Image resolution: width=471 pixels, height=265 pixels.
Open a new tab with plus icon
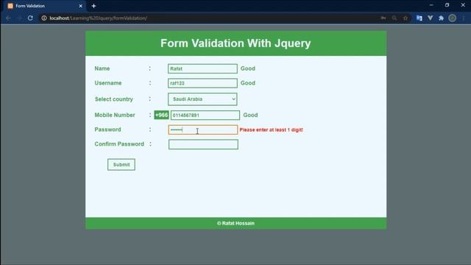pyautogui.click(x=93, y=6)
